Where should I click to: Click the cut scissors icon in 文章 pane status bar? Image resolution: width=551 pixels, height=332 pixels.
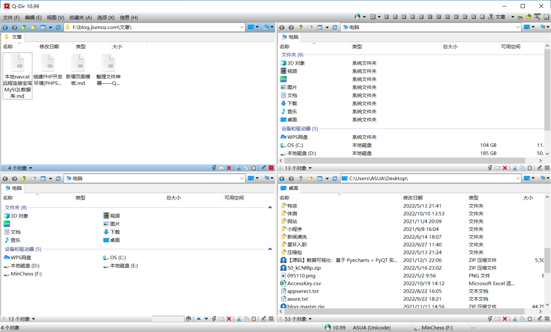tap(238, 168)
